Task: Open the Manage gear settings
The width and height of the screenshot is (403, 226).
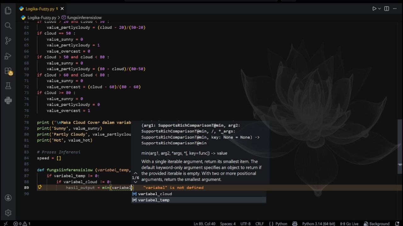Action: point(8,213)
